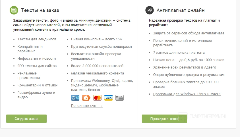The image size is (240, 137).
Task: Click the WebMoney payment icon
Action: [x=75, y=98]
